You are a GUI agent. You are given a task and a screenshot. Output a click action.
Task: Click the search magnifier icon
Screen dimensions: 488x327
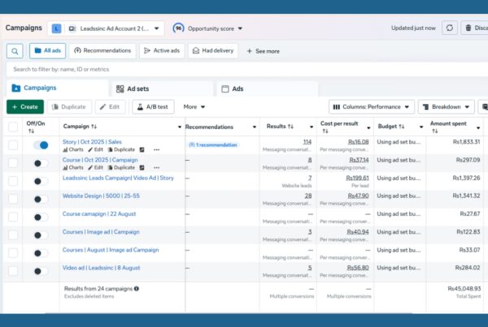coord(15,51)
